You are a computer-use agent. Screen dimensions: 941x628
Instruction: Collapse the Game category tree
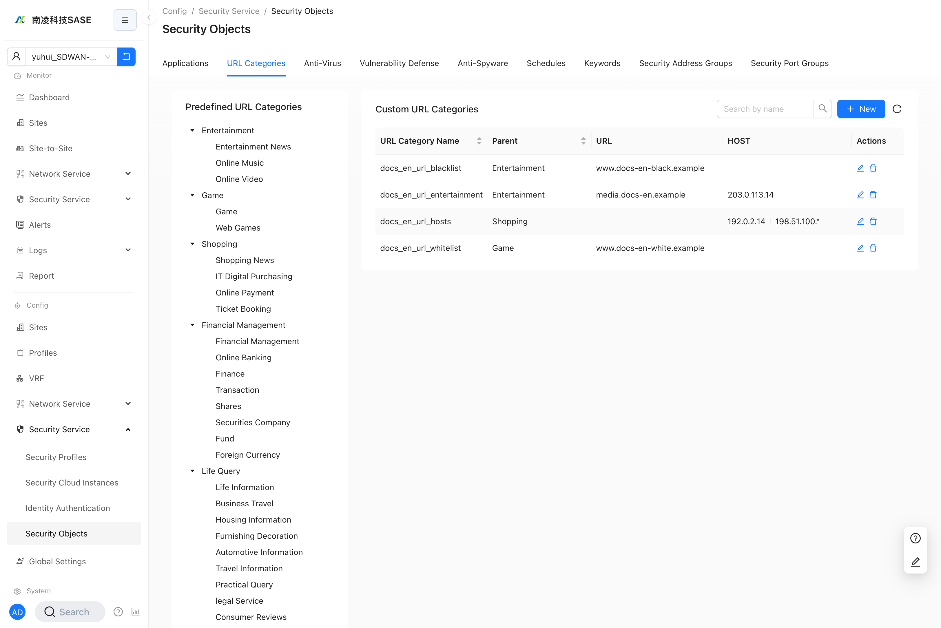192,196
